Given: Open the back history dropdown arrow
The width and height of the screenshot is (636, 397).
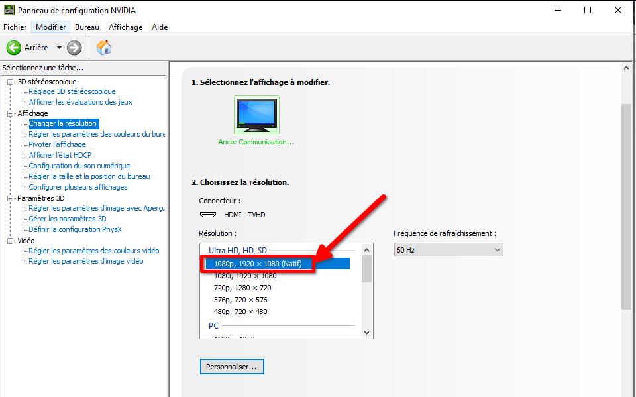Looking at the screenshot, I should (59, 48).
